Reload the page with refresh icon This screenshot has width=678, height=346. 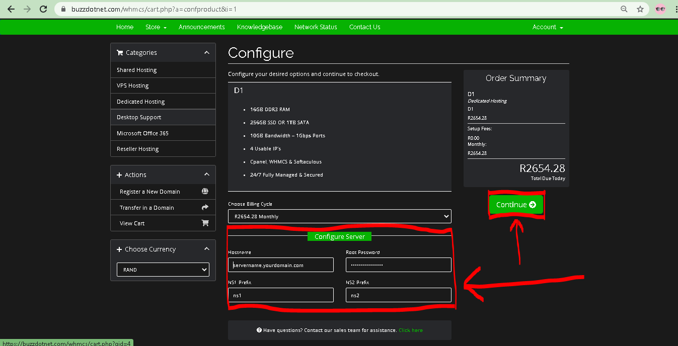click(43, 9)
